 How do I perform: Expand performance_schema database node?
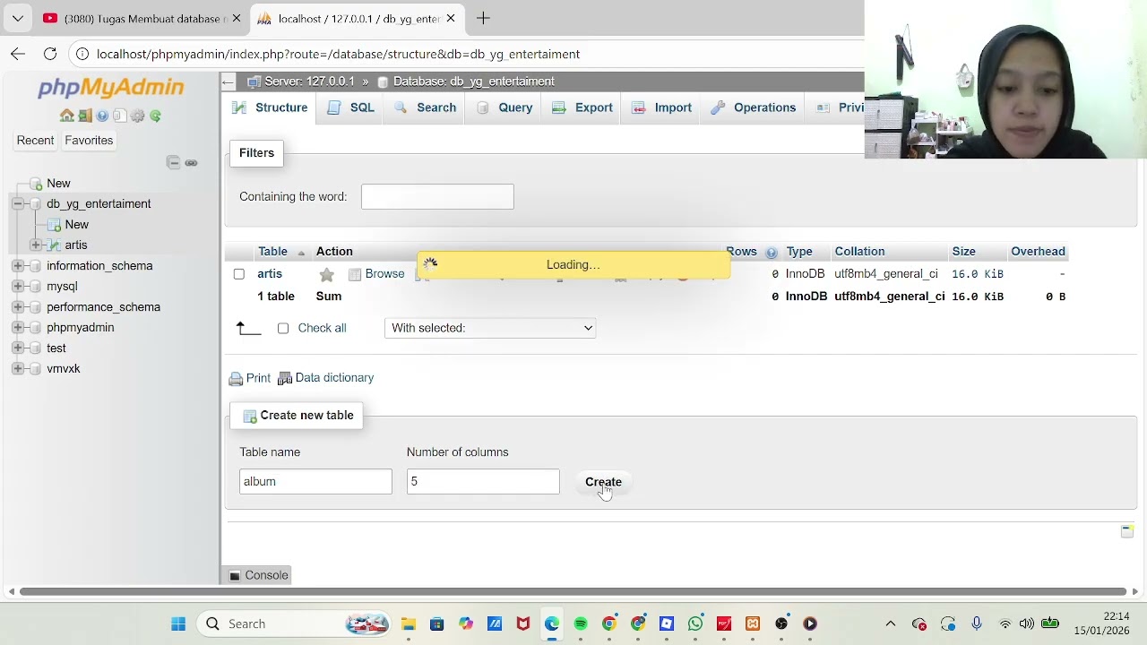point(18,307)
